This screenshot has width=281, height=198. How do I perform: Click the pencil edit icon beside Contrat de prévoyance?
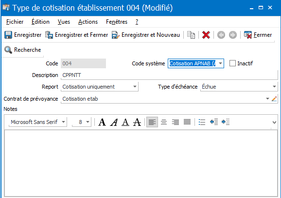coord(274,99)
